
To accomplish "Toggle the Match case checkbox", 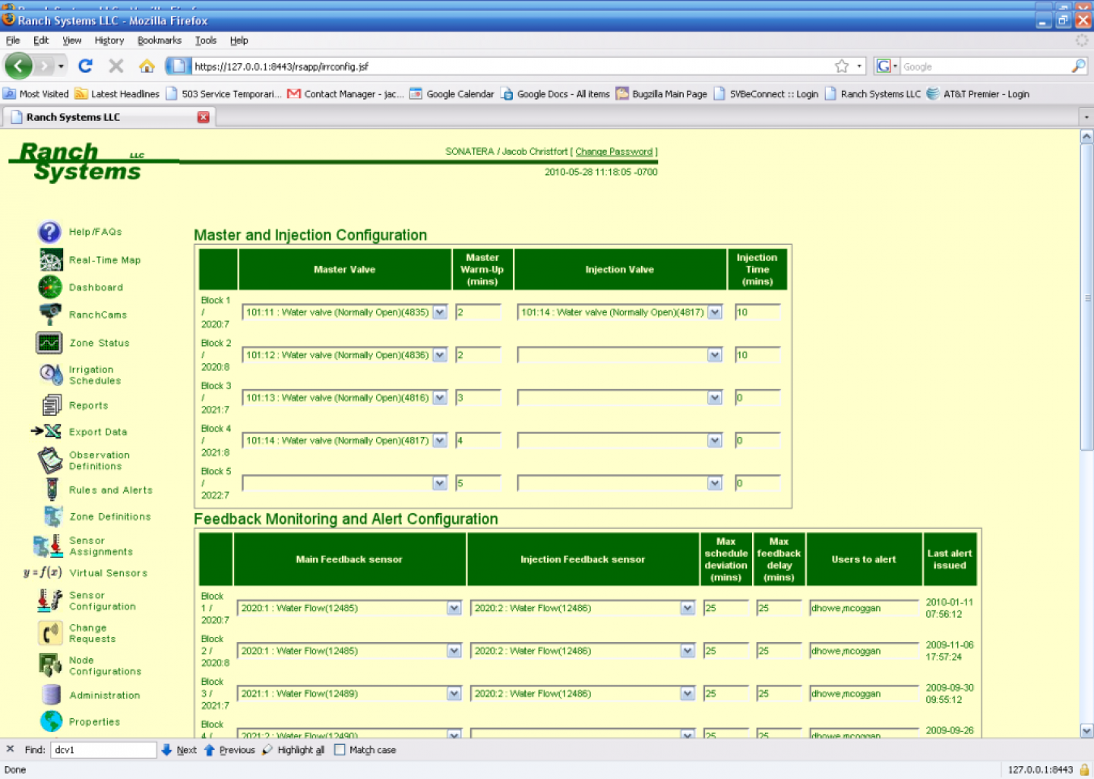I will point(340,750).
